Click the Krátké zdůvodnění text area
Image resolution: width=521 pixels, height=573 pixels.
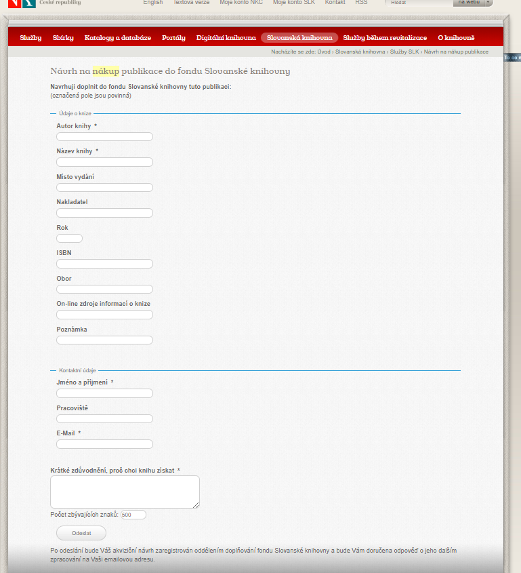[x=125, y=492]
